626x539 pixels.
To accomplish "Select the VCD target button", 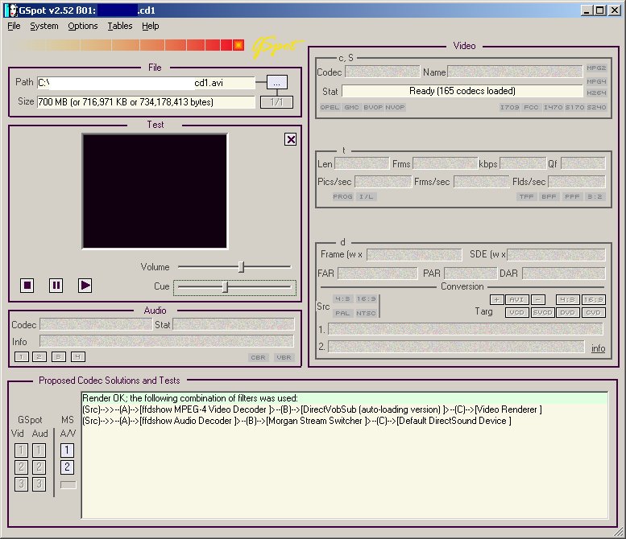I will 517,313.
